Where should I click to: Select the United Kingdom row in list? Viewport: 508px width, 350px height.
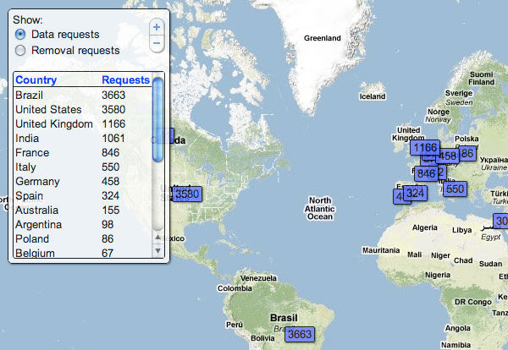(x=82, y=124)
